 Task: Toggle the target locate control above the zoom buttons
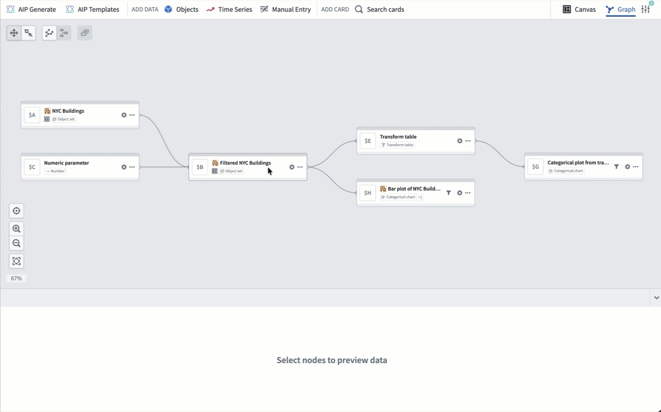click(x=16, y=210)
